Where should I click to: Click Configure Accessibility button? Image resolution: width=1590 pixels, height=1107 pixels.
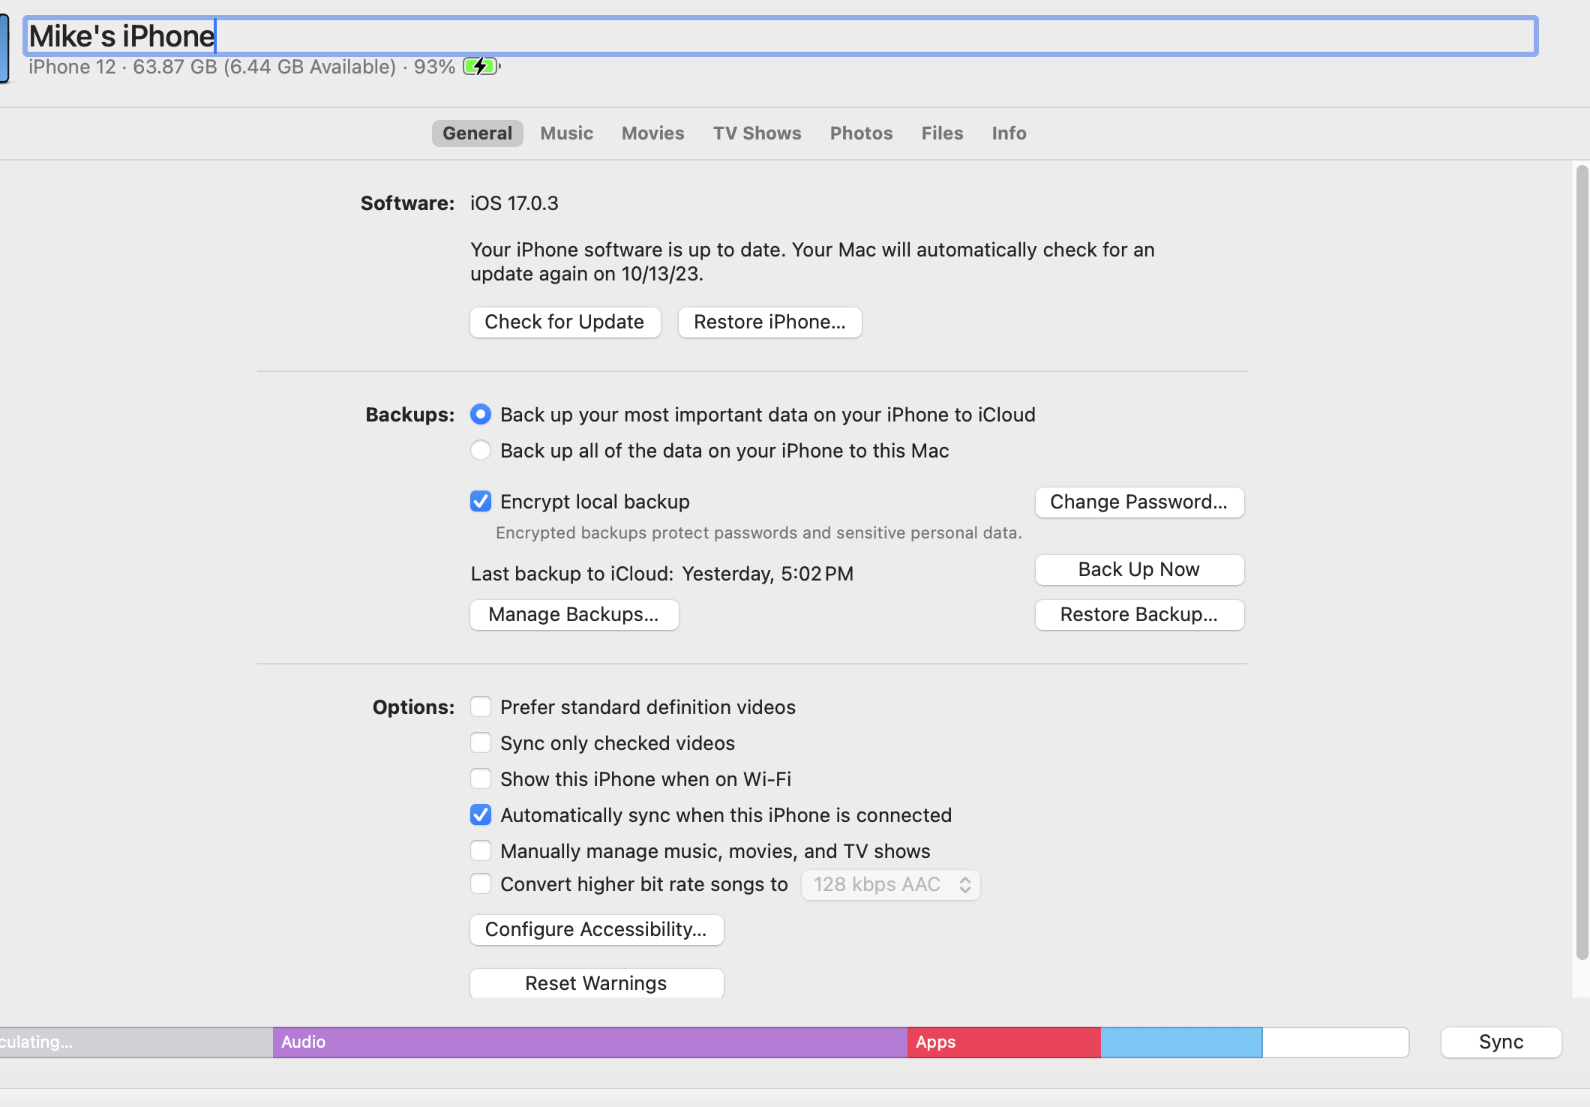[x=596, y=929]
